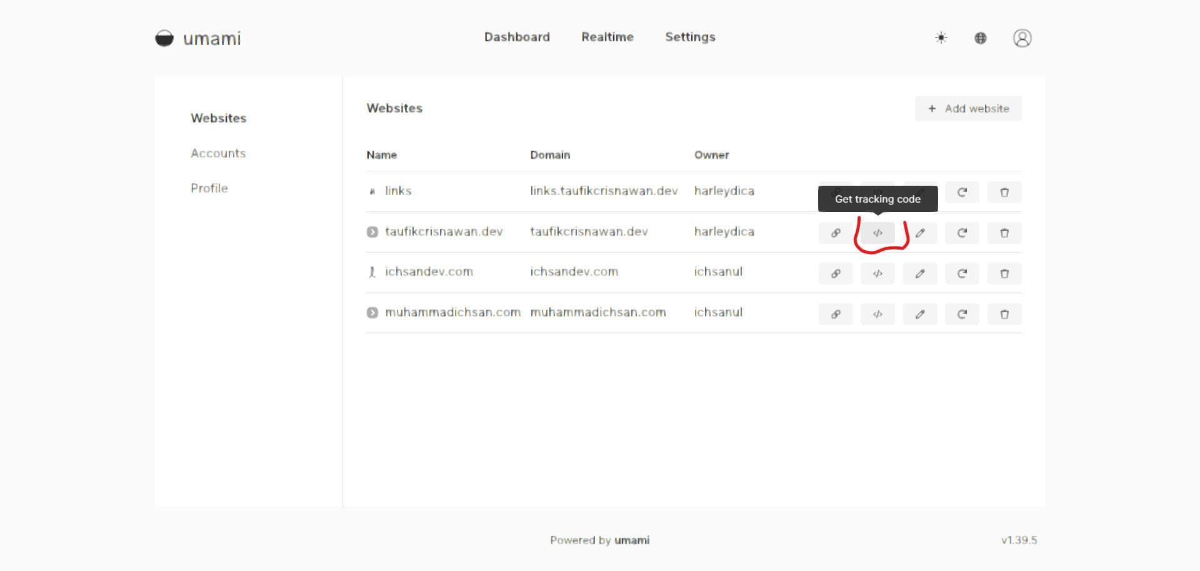Switch to the Realtime tab
This screenshot has height=571, width=1200.
click(x=607, y=37)
